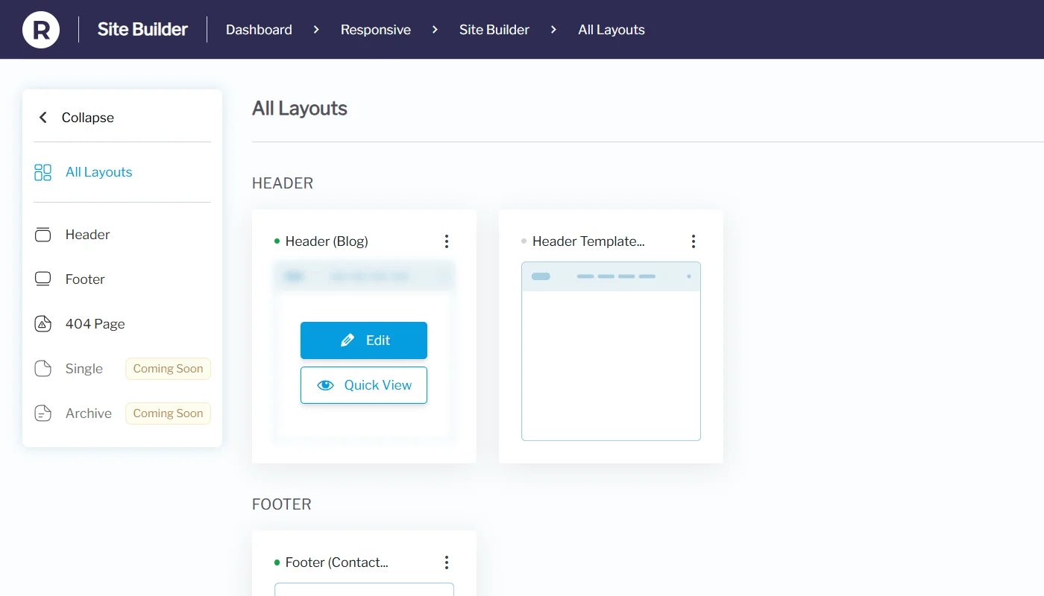Click the All Layouts page heading
Screen dimensions: 1044x596
300,109
